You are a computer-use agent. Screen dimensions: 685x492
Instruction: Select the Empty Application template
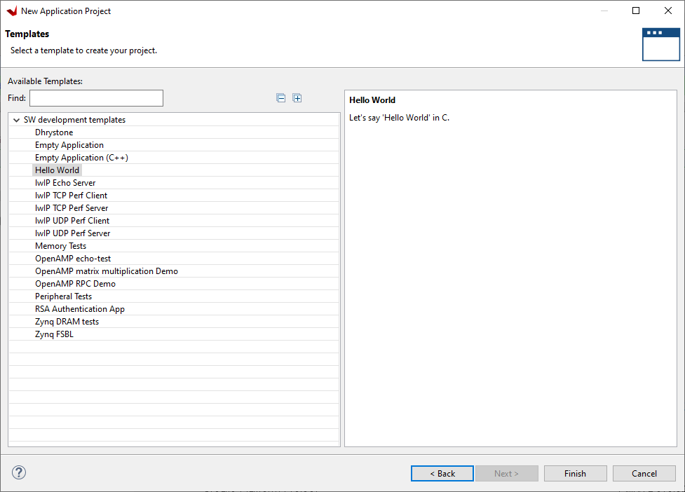(69, 145)
